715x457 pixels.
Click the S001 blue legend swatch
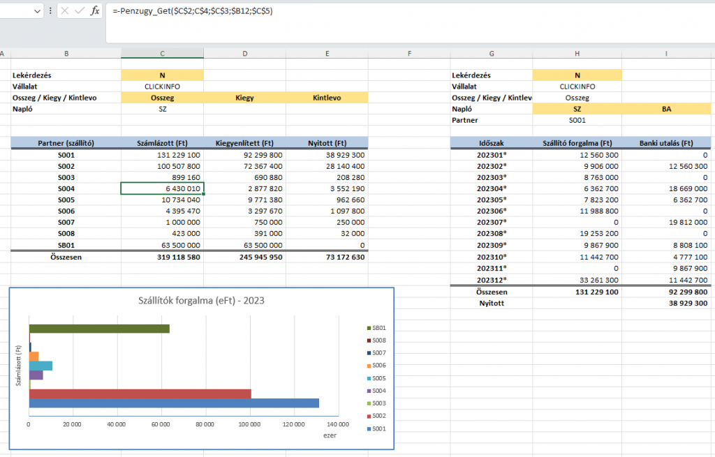tap(369, 428)
